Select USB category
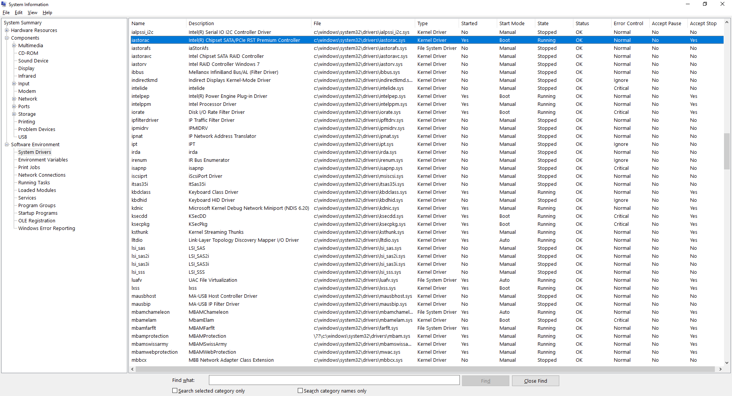This screenshot has height=396, width=732. 22,137
